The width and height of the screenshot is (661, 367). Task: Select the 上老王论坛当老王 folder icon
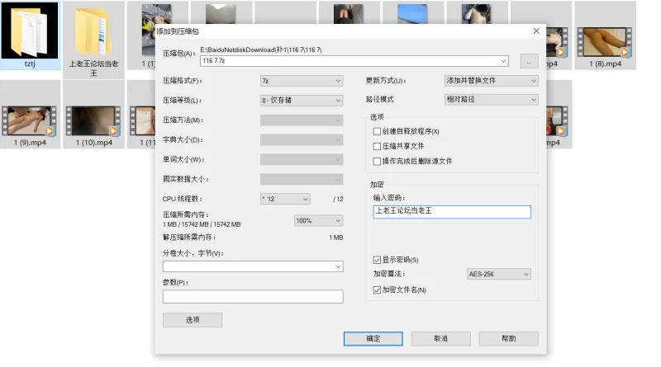point(93,31)
